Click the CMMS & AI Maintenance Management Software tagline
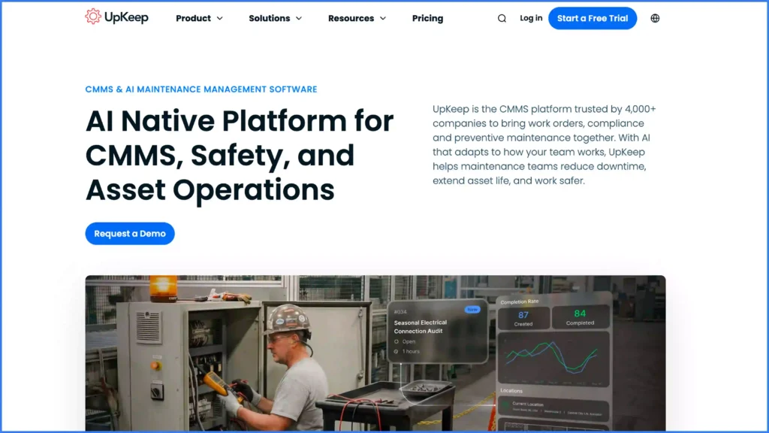Screen dimensions: 769x433 (201, 89)
